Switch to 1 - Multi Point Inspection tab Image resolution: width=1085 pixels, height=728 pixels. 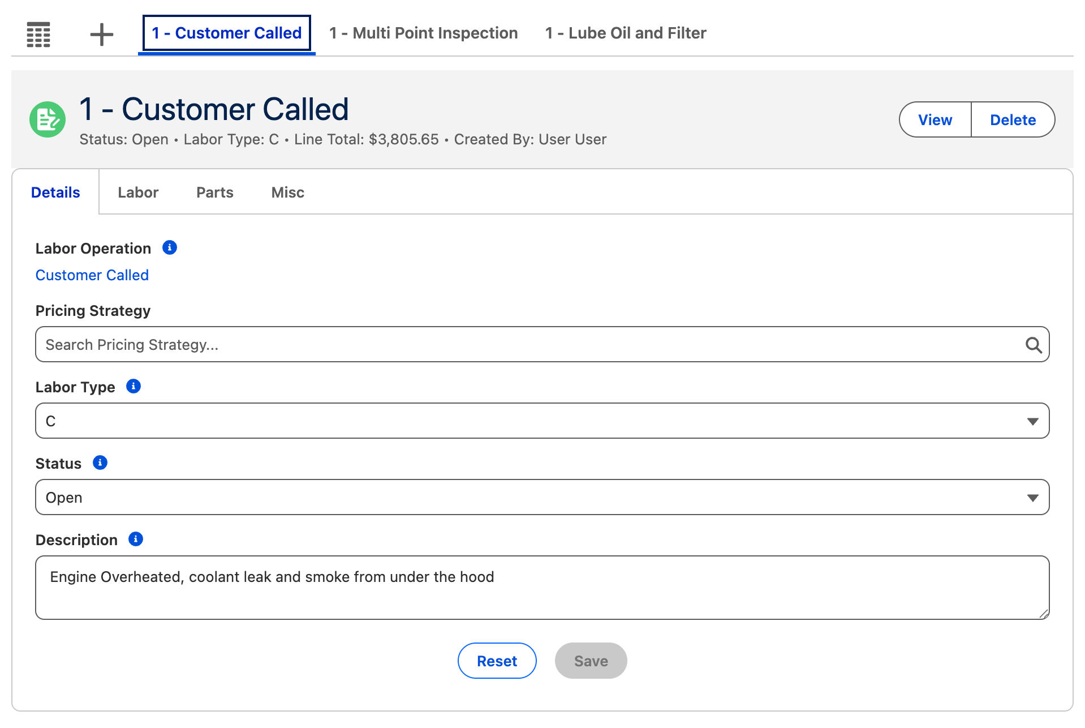tap(424, 33)
